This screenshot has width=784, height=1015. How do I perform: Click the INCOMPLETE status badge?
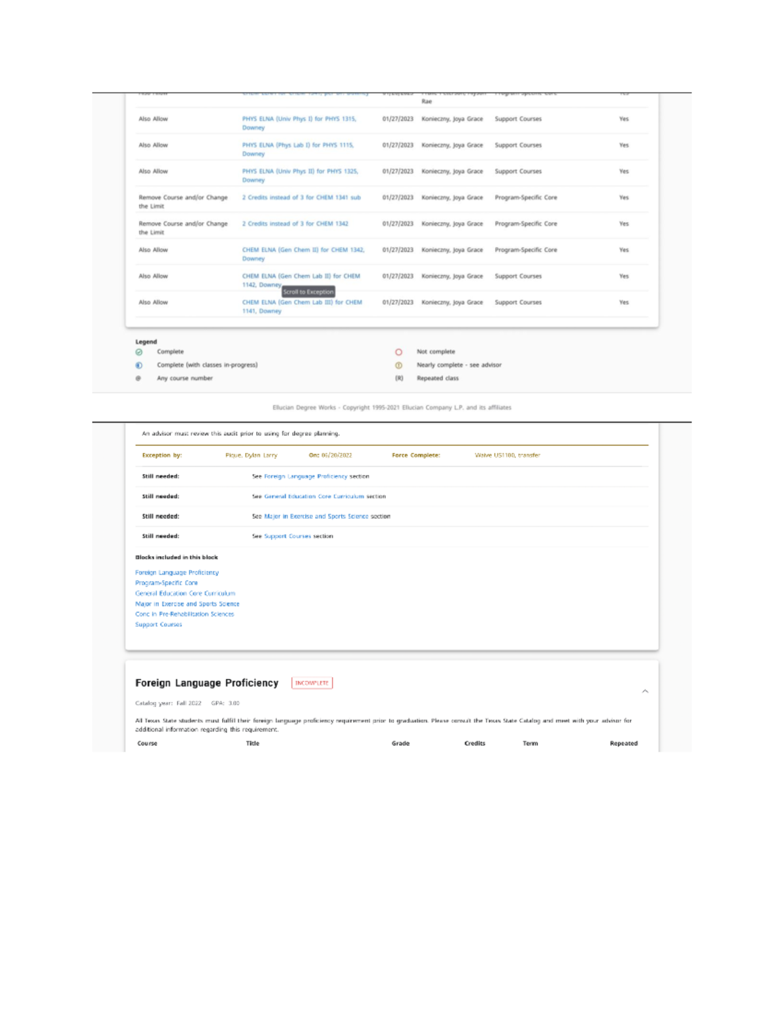click(312, 682)
